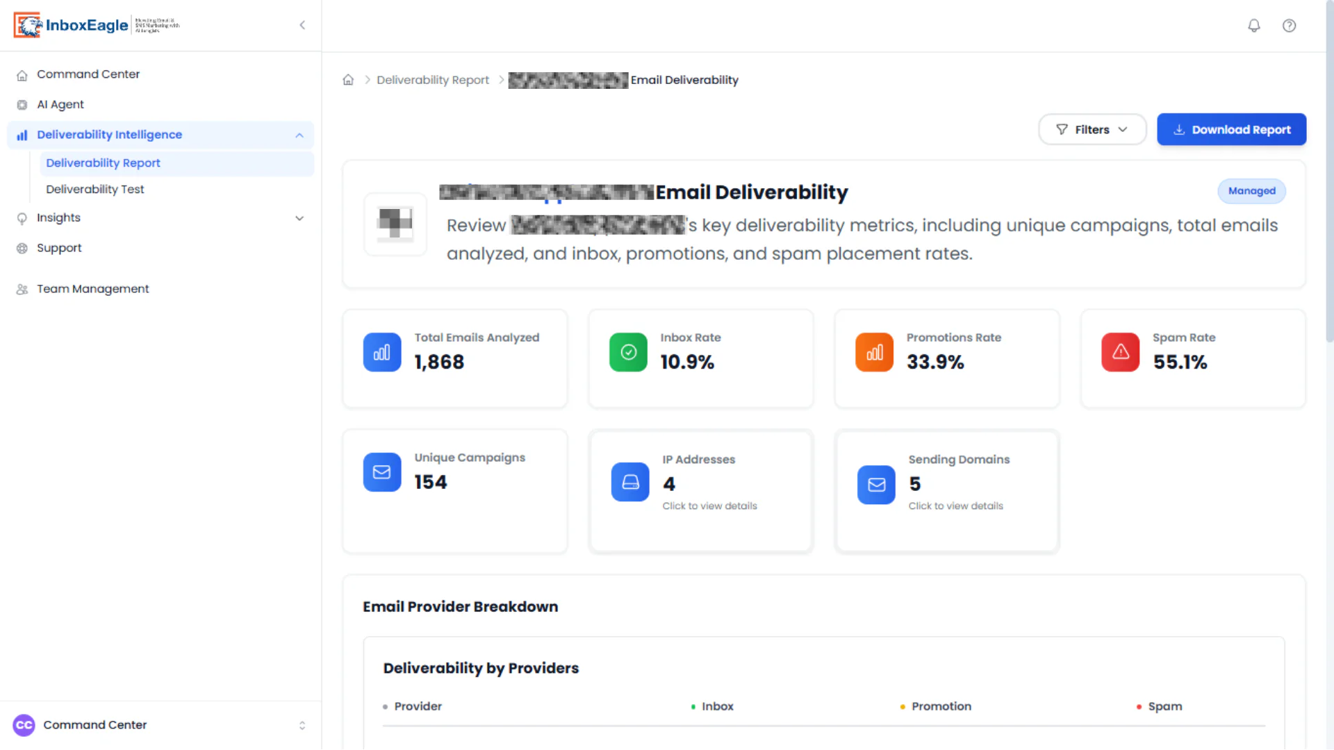The width and height of the screenshot is (1334, 750).
Task: Click the Provider column header
Action: point(418,706)
